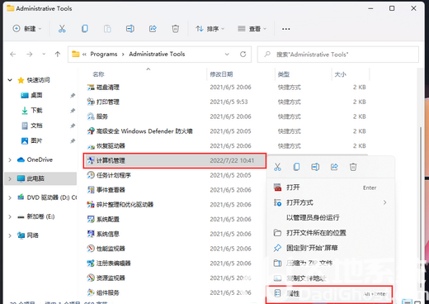
Task: Select the 资源监视器 shortcut icon
Action: (x=91, y=278)
